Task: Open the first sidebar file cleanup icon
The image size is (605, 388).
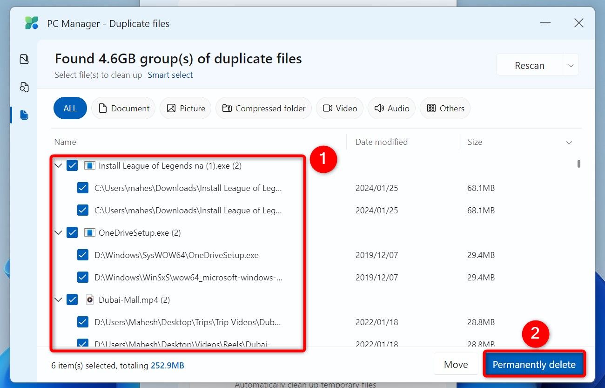Action: pyautogui.click(x=24, y=59)
